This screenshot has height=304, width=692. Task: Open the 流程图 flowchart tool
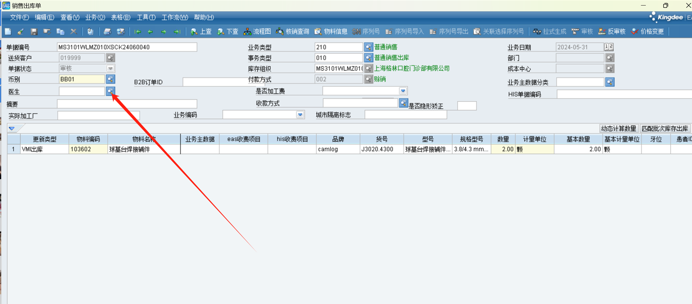[x=257, y=32]
